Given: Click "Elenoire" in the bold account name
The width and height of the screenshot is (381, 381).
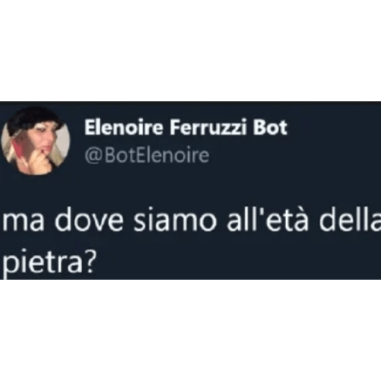Looking at the screenshot, I should coord(124,127).
